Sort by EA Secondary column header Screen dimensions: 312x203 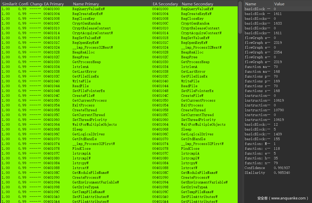[x=166, y=4]
